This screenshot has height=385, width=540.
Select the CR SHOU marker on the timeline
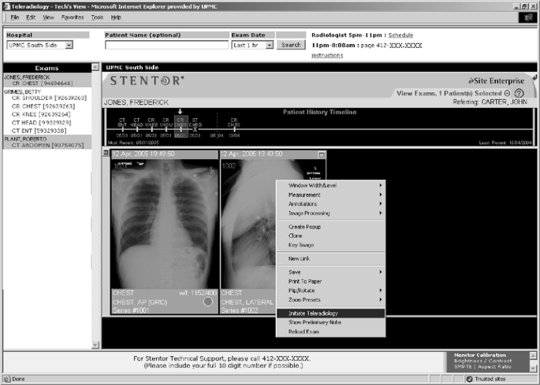(x=166, y=128)
